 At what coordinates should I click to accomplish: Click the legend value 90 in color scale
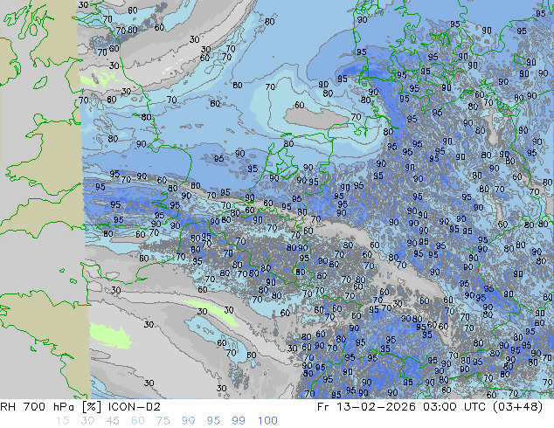188,421
